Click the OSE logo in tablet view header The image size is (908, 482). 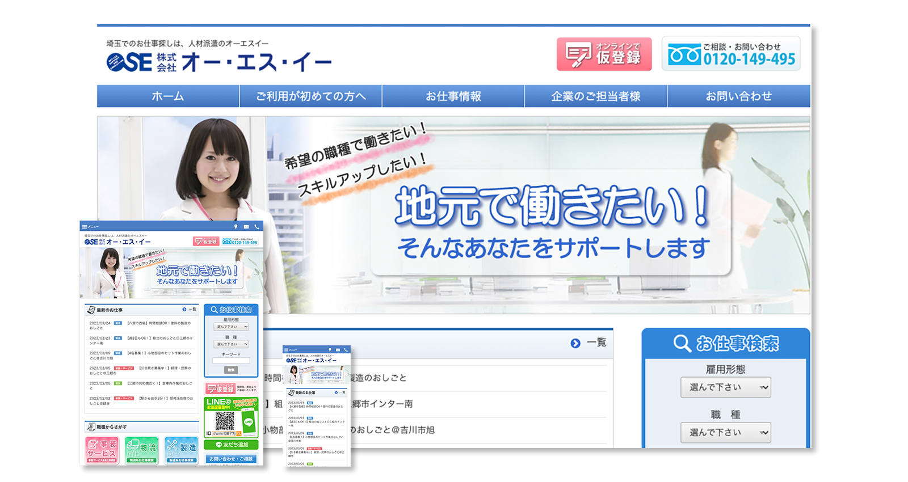coord(117,242)
